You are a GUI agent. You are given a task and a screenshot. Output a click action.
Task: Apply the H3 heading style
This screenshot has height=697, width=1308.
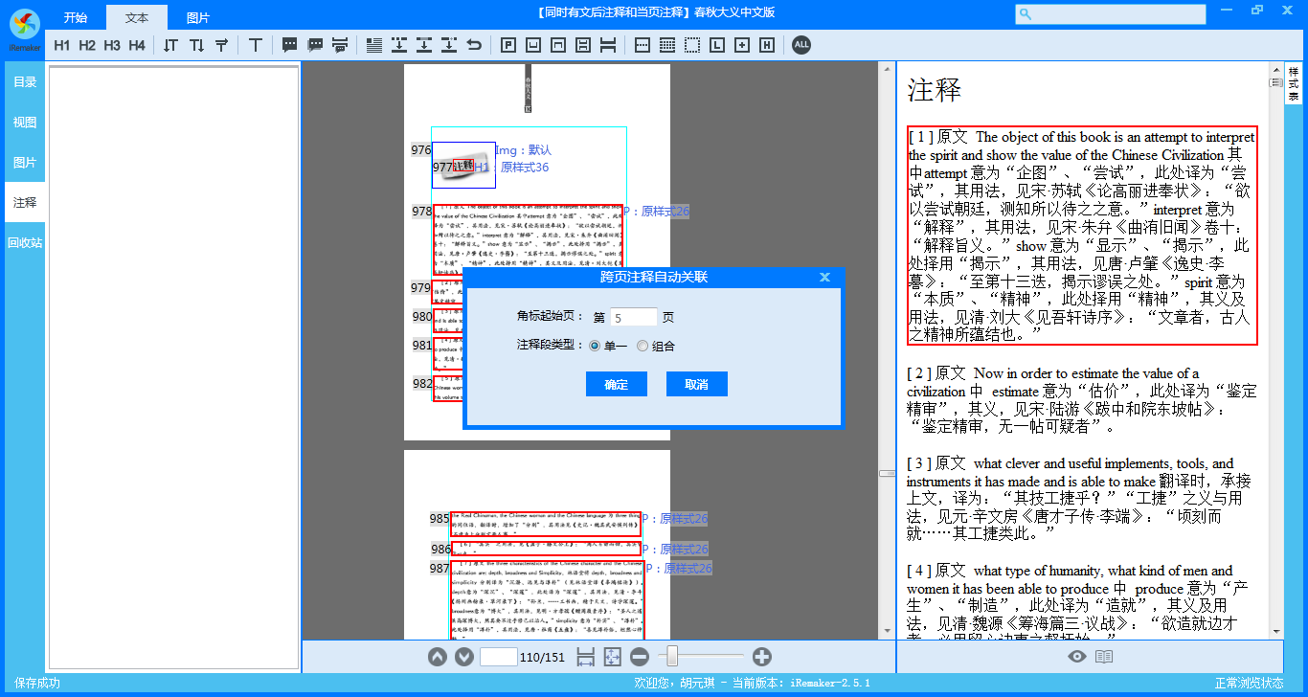pos(112,45)
